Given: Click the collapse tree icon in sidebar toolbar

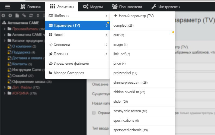Looking at the screenshot, I should tap(10, 15).
